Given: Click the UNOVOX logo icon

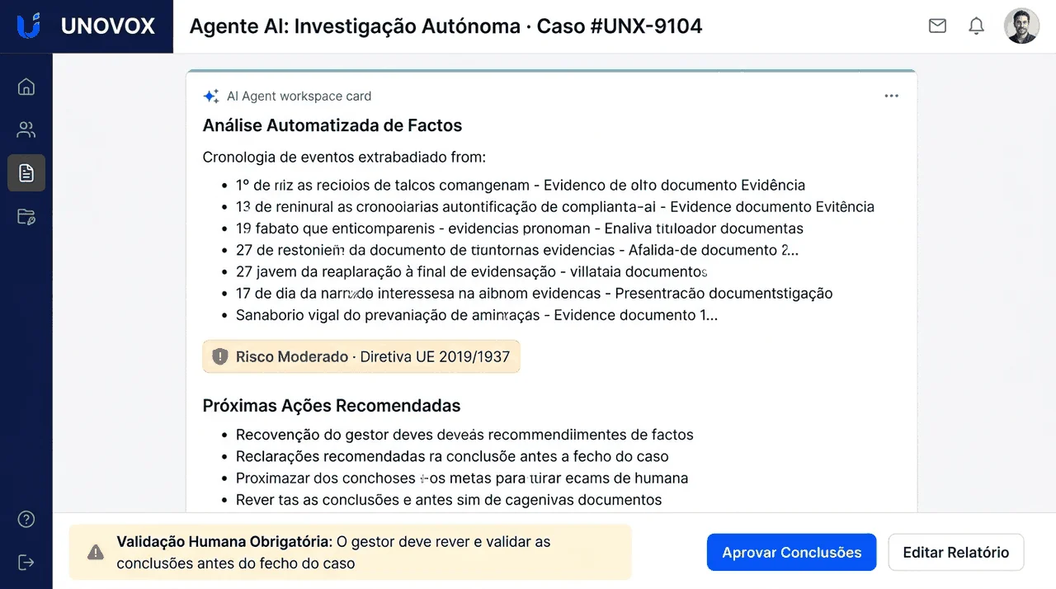Looking at the screenshot, I should coord(29,26).
